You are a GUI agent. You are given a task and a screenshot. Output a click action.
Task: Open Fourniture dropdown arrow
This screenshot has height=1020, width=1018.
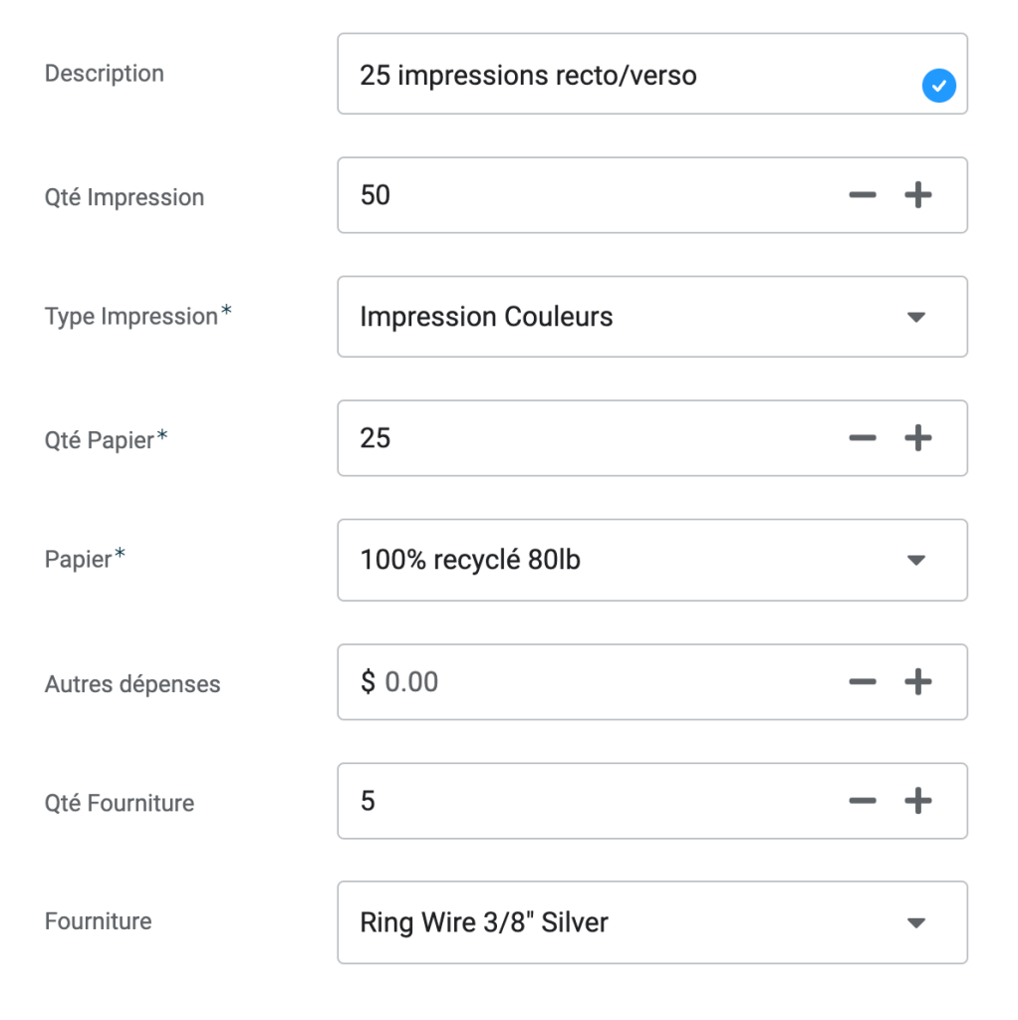(x=916, y=923)
